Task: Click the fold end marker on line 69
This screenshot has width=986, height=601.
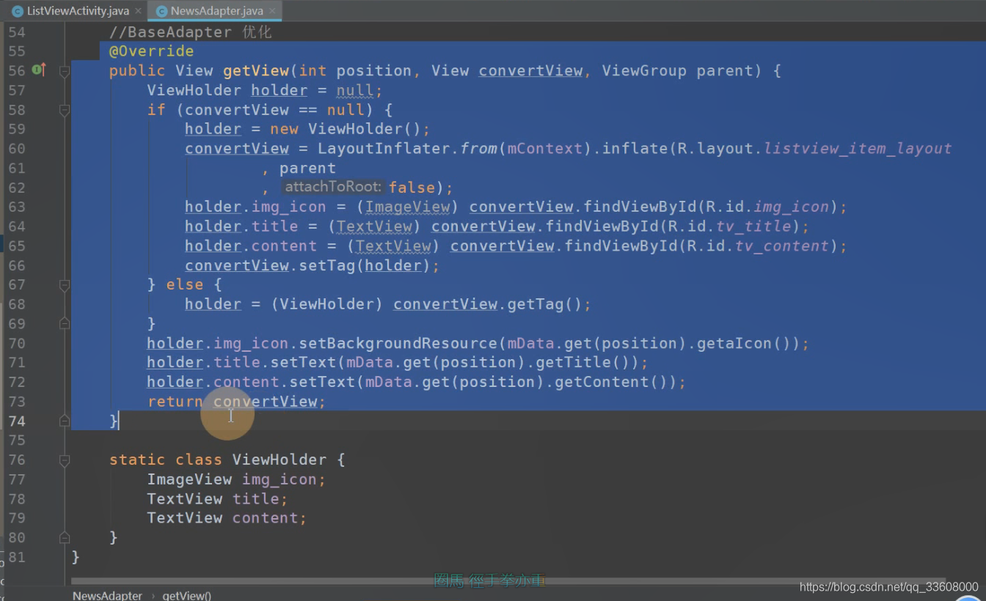Action: [65, 323]
